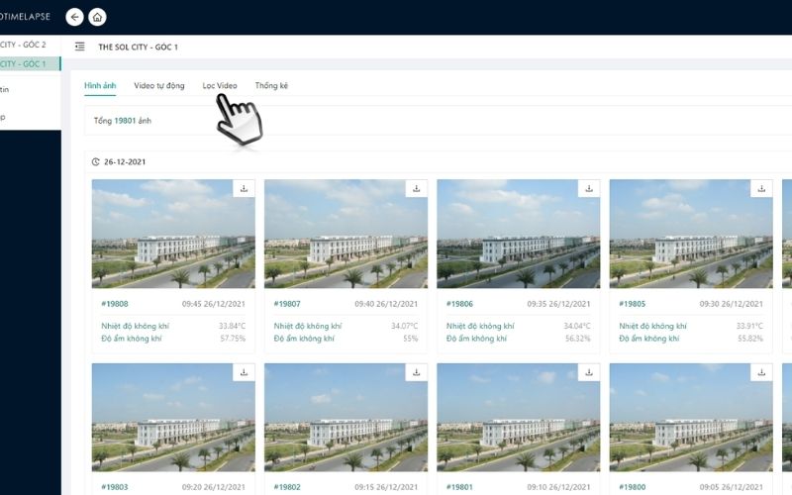Open thumbnail of image #19805
This screenshot has height=495, width=792.
[x=691, y=234]
